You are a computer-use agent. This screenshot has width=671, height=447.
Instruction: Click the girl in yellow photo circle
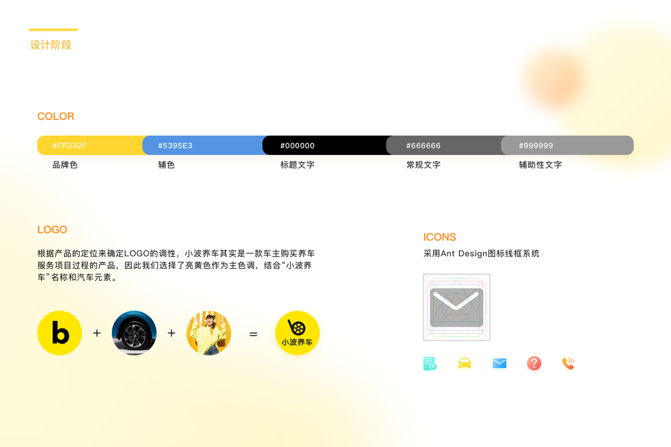pyautogui.click(x=209, y=333)
